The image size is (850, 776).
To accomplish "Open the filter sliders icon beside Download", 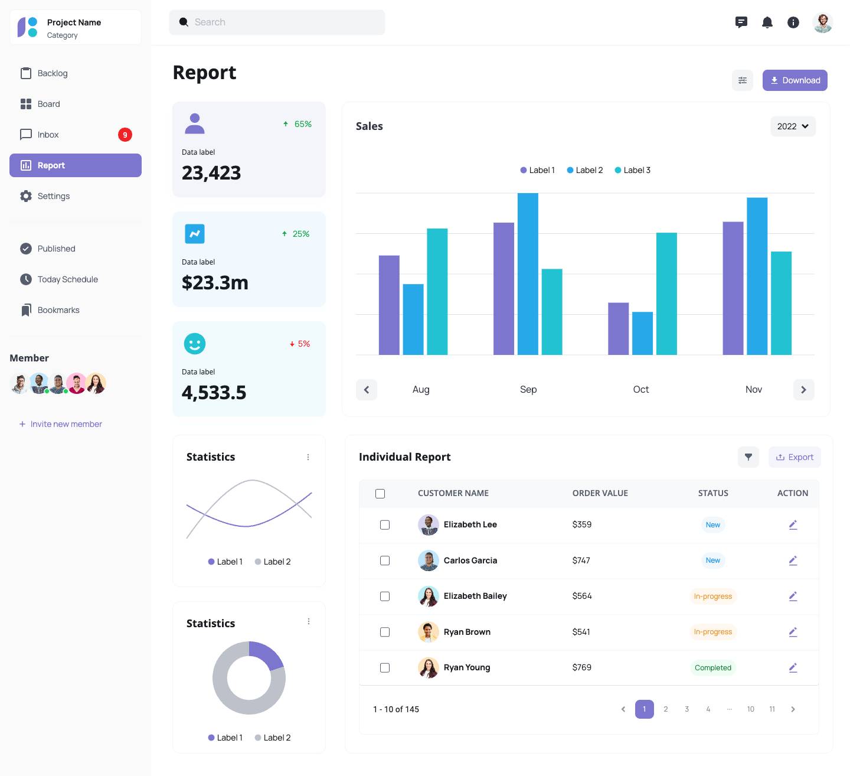I will coord(743,80).
